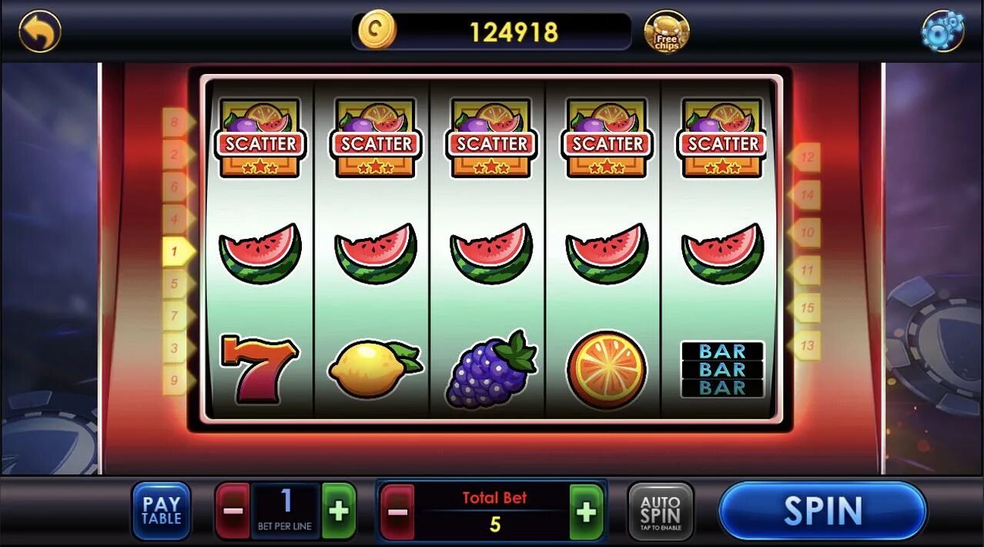
Task: Decrease Bet Per Line with red minus
Action: [233, 511]
